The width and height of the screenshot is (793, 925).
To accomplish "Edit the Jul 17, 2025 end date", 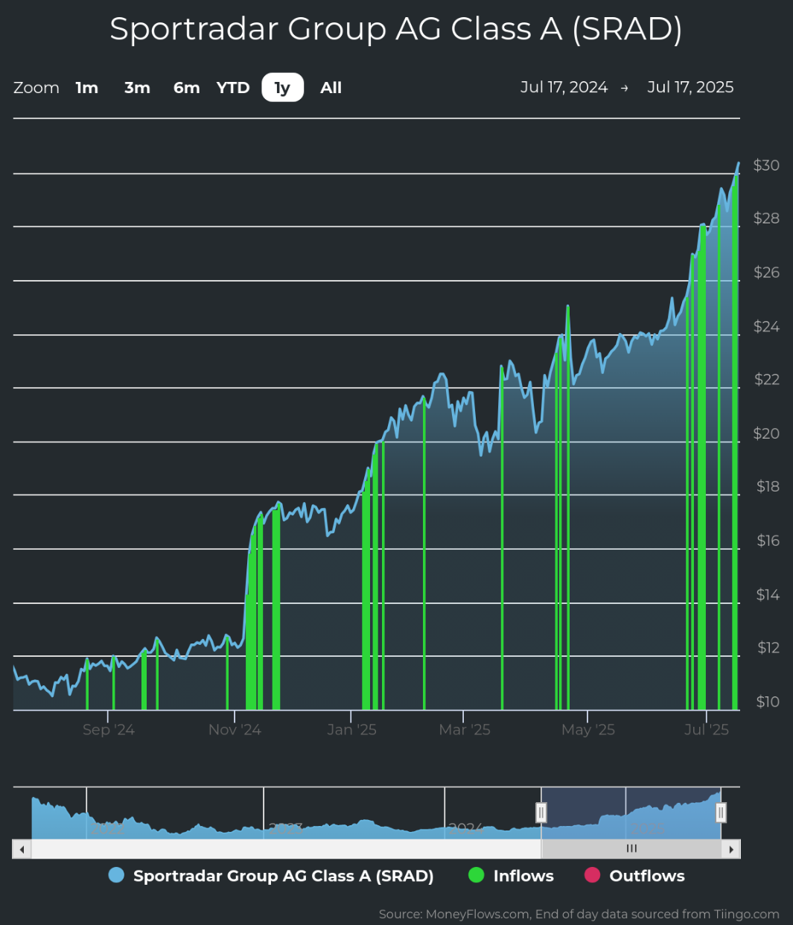I will tap(690, 87).
